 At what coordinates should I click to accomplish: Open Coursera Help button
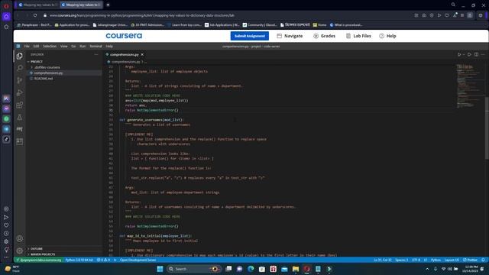click(387, 36)
